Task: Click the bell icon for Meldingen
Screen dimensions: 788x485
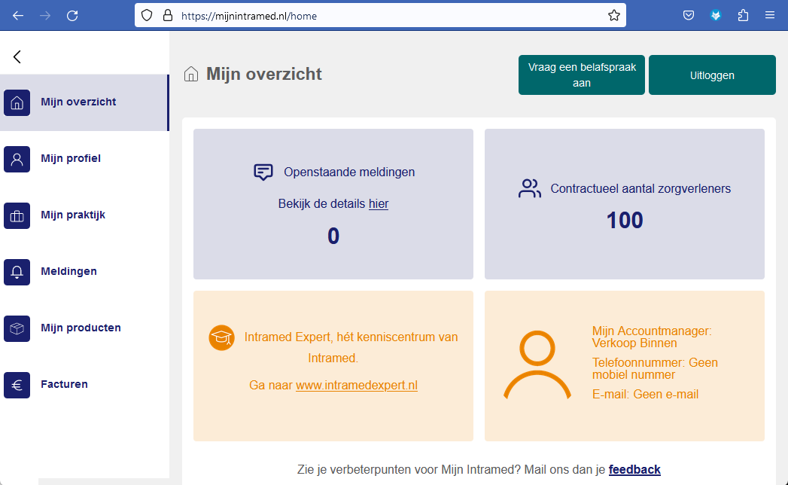Action: coord(17,272)
